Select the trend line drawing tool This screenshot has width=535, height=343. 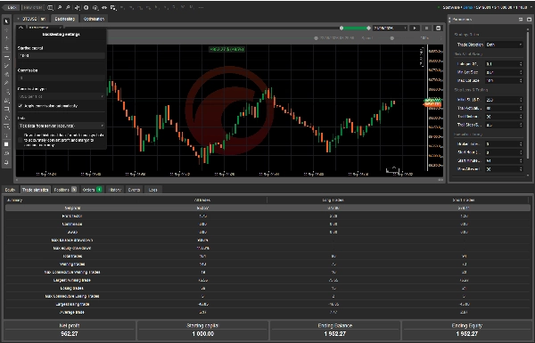click(x=6, y=65)
